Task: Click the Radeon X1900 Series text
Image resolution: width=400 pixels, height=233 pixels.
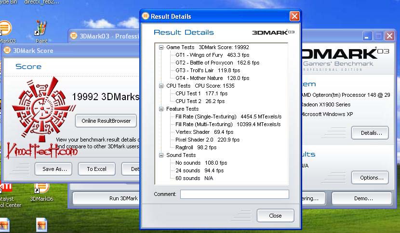Action: tap(325, 104)
